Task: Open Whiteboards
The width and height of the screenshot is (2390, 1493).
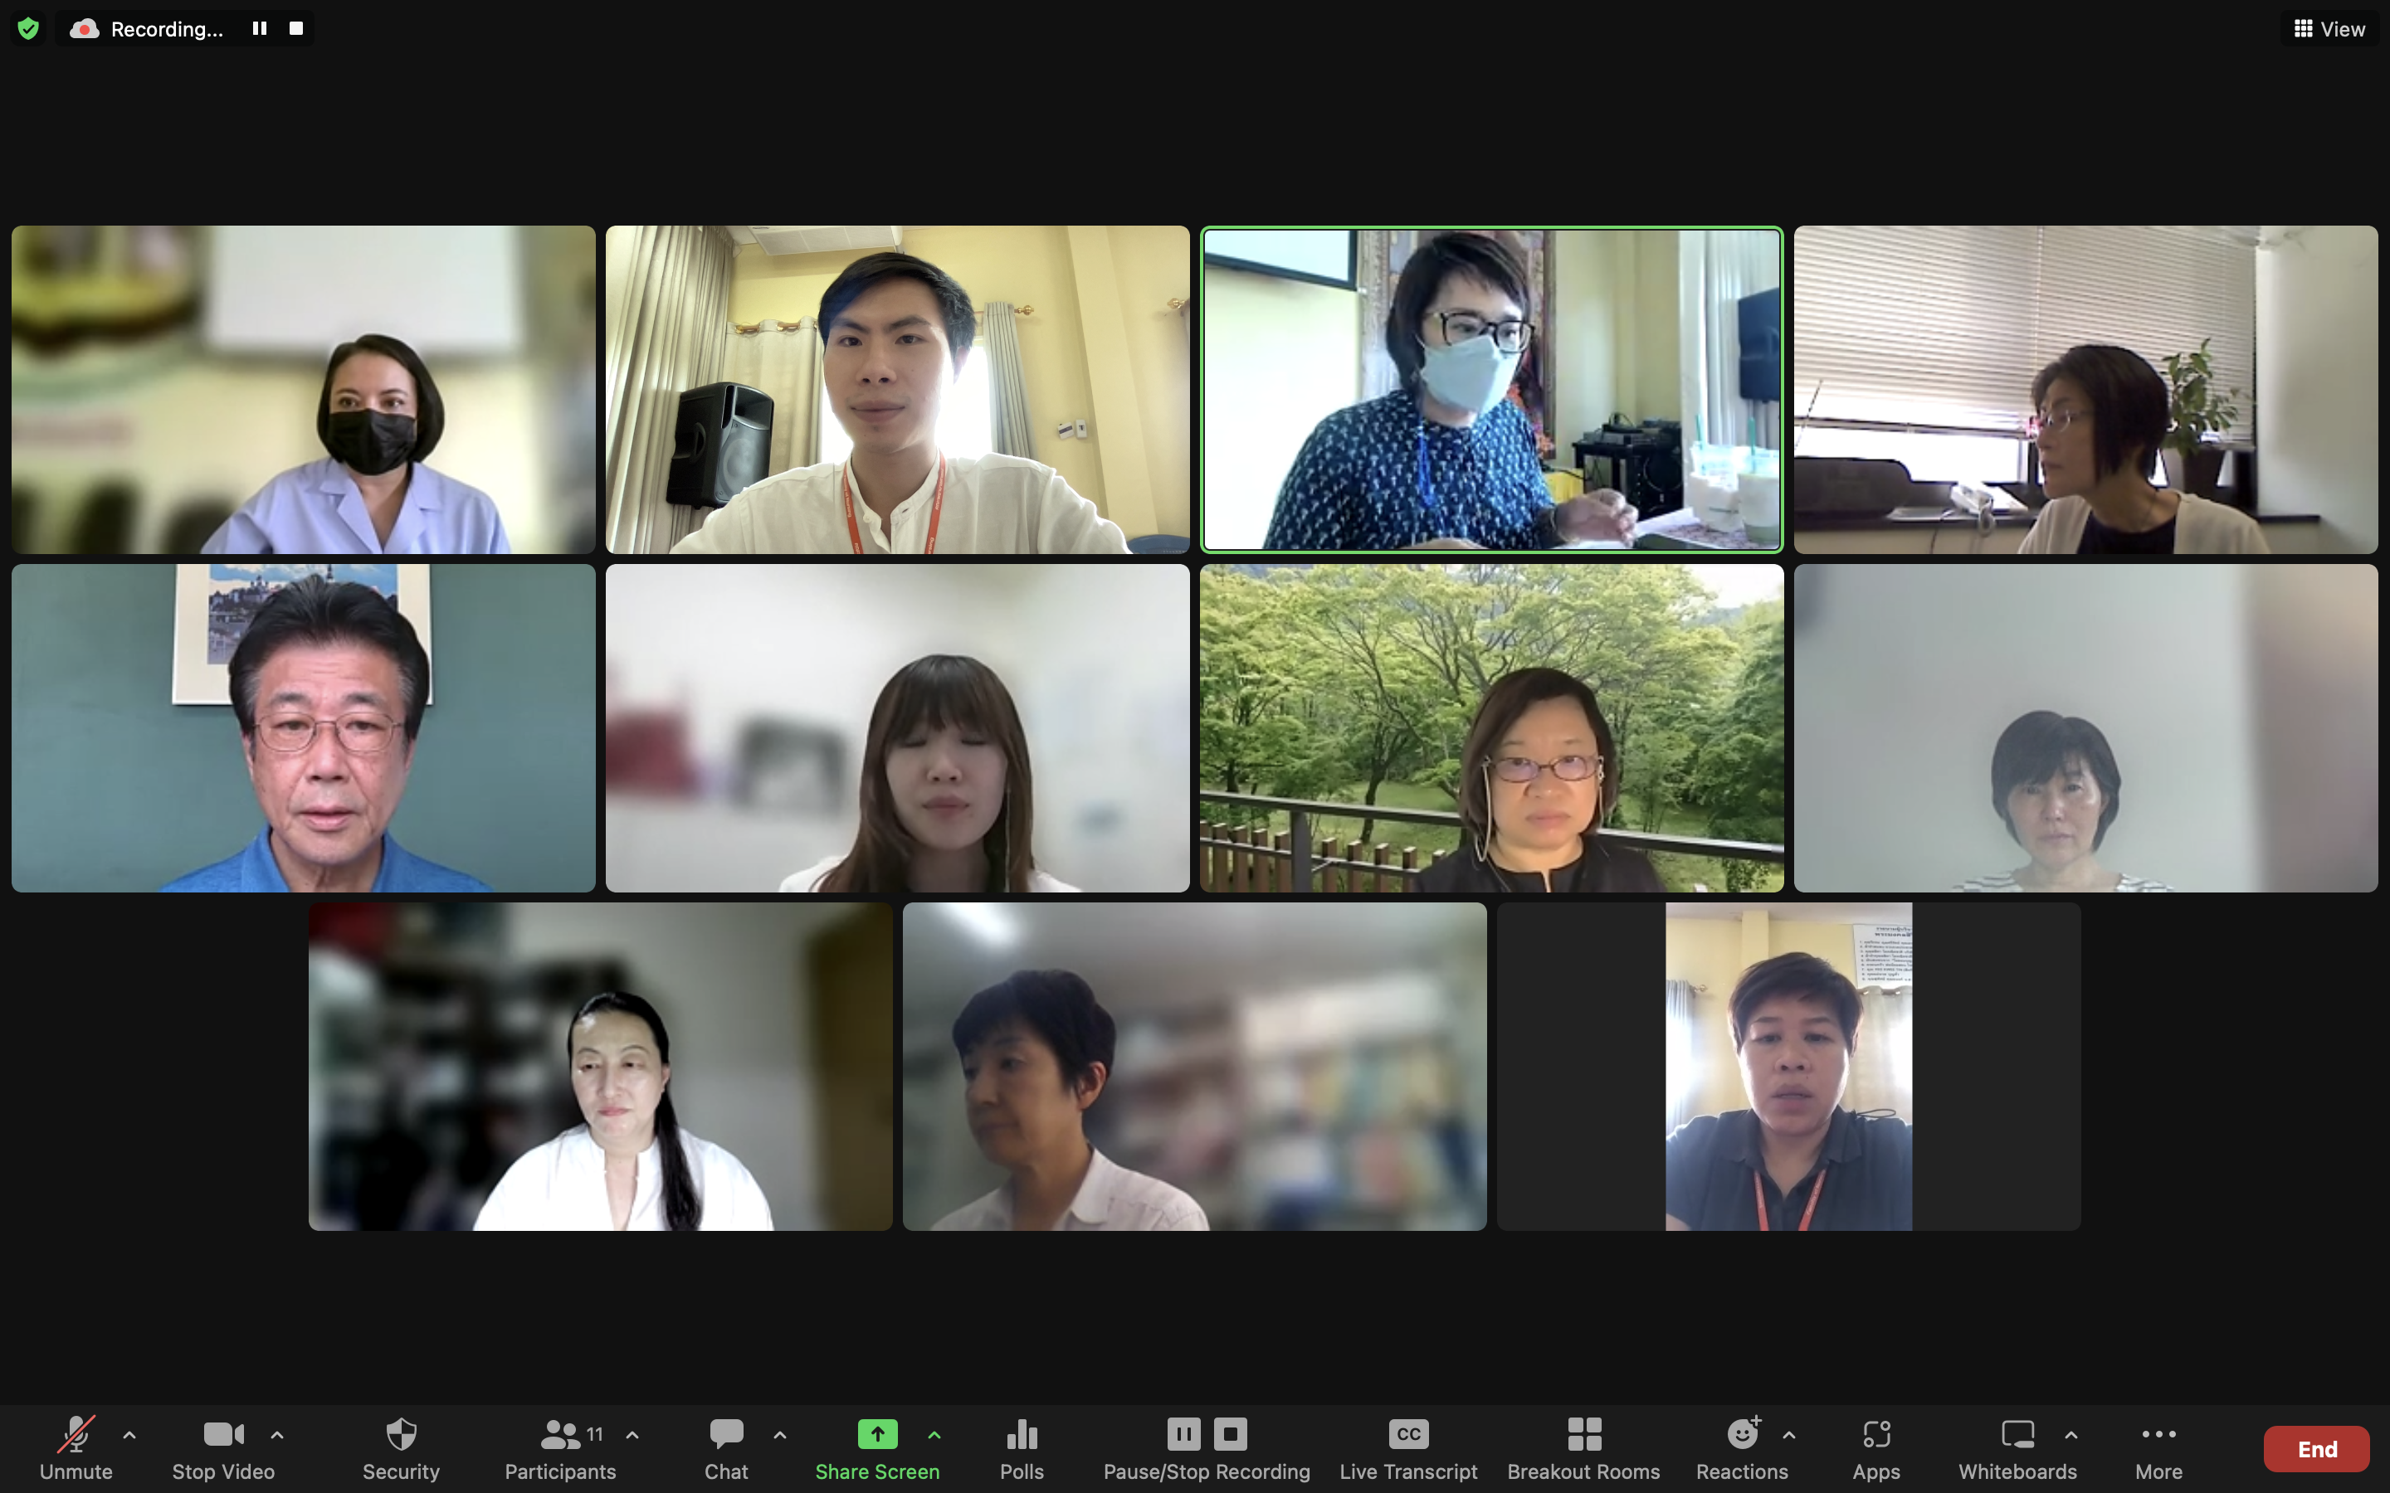Action: 2017,1448
